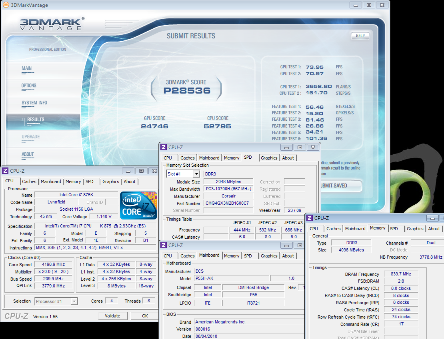444x339 pixels.
Task: Select Graphics tab in the SPD CPU-Z window
Action: (269, 158)
